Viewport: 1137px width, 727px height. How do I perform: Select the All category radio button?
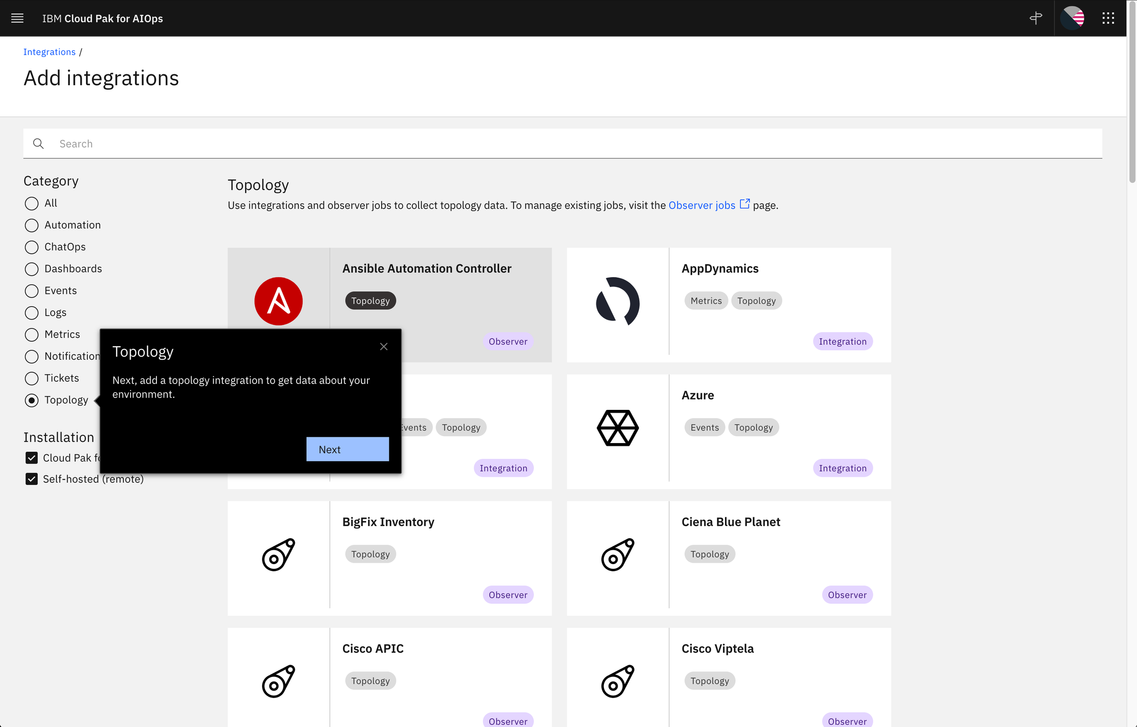tap(32, 204)
